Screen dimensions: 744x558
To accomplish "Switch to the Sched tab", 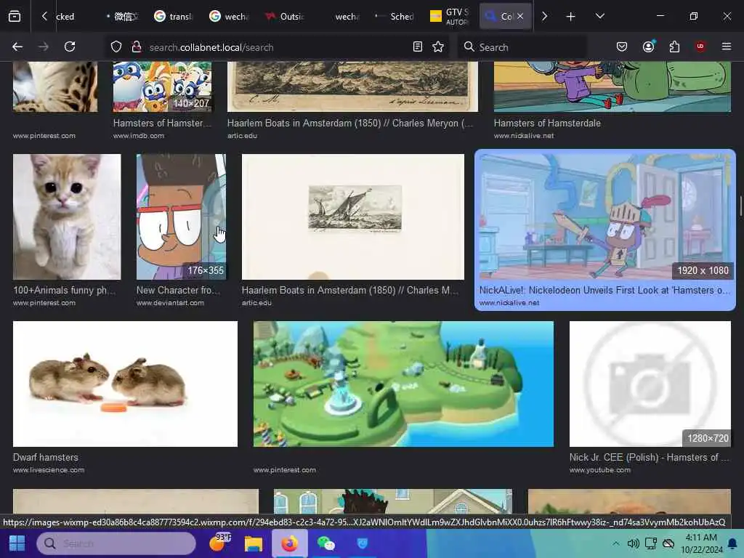I will pyautogui.click(x=395, y=17).
